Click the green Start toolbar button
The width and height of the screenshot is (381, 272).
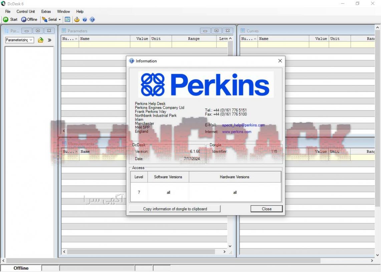coord(10,19)
